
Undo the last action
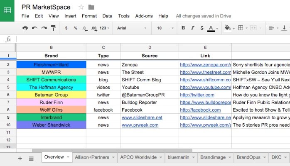(x=34, y=28)
